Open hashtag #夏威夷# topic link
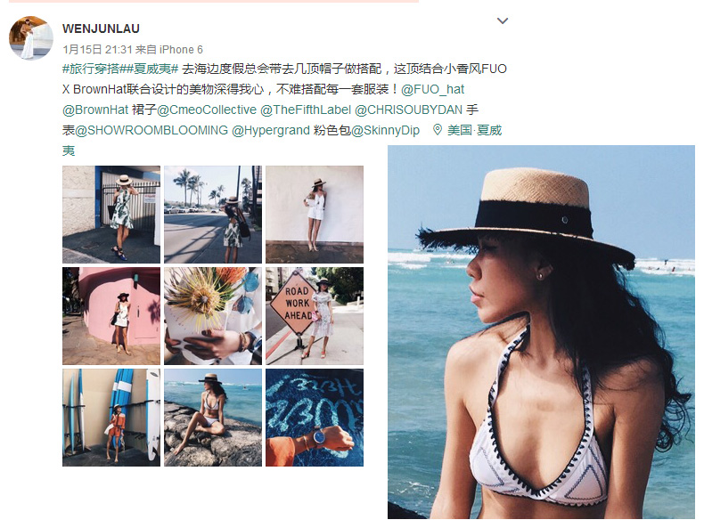The image size is (704, 528). 150,69
